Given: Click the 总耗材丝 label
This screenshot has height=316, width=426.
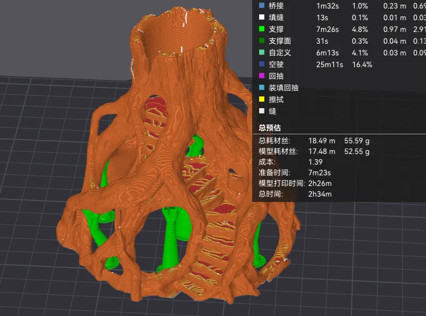Looking at the screenshot, I should pos(275,141).
